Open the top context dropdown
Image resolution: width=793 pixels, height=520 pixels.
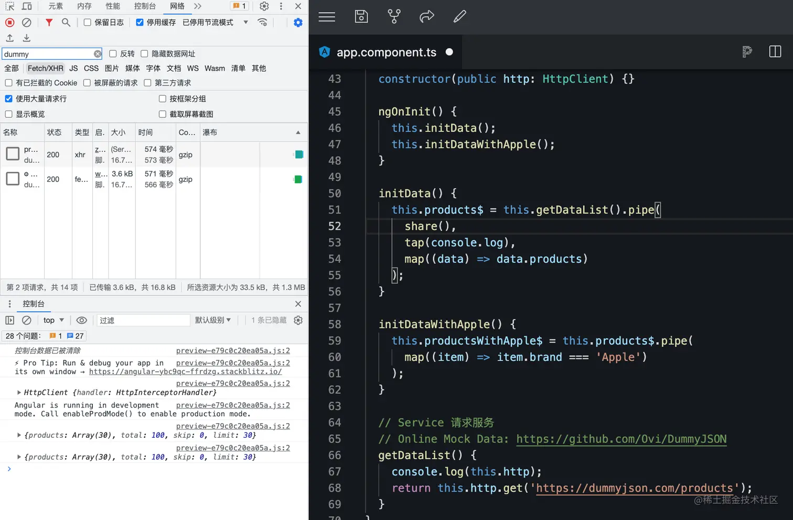click(53, 320)
